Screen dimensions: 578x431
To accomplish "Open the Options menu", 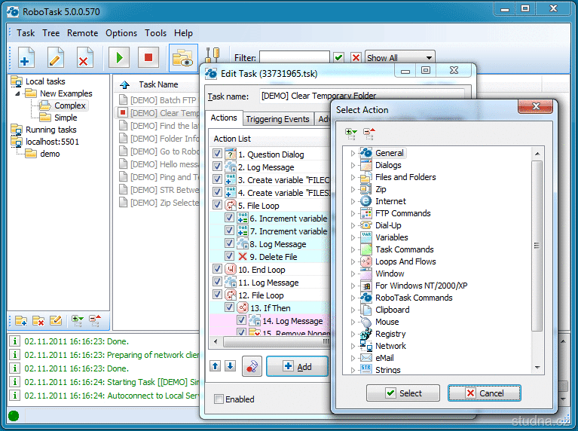I will (121, 33).
